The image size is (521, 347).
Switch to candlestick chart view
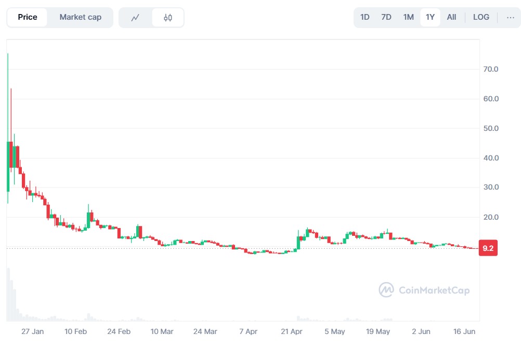tap(167, 18)
